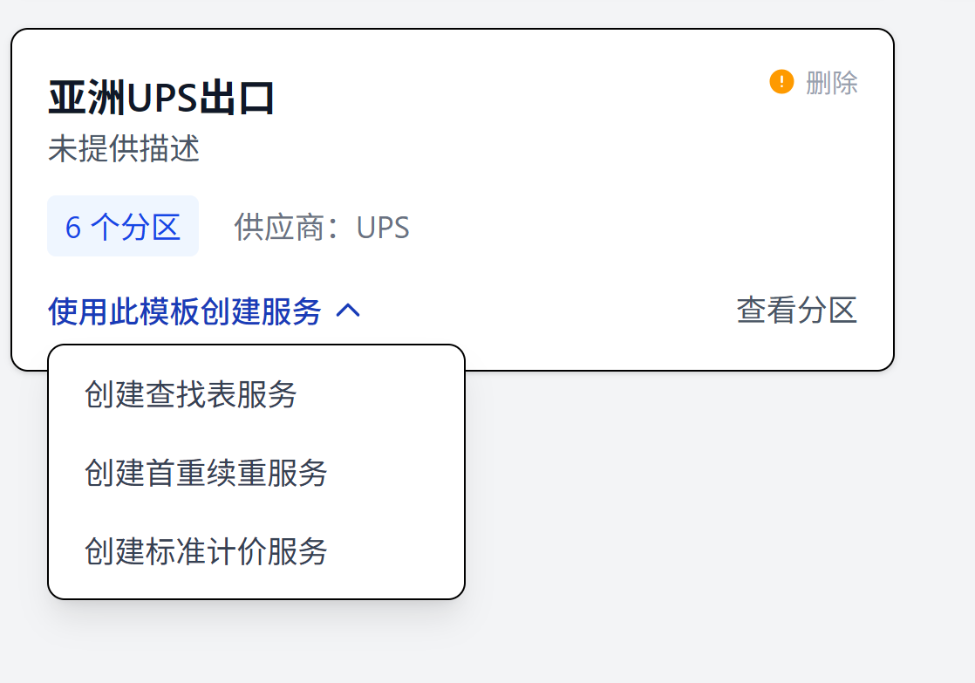Viewport: 975px width, 683px height.
Task: Click the word 首重续重 in the second menu item
Action: (206, 473)
